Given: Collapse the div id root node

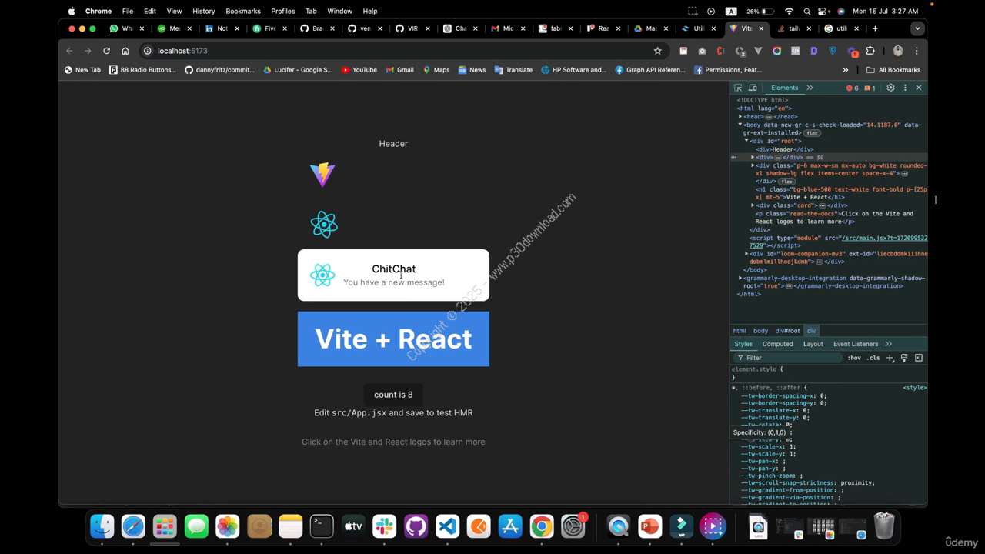Looking at the screenshot, I should [x=746, y=141].
